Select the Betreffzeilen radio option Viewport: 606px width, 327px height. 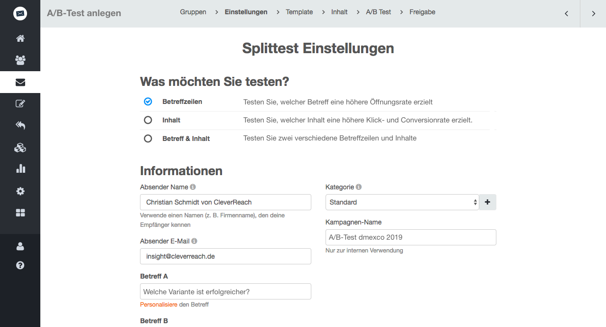148,102
